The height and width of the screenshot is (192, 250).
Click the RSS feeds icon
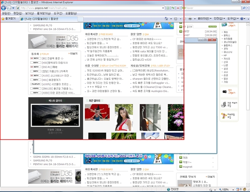click(x=176, y=19)
